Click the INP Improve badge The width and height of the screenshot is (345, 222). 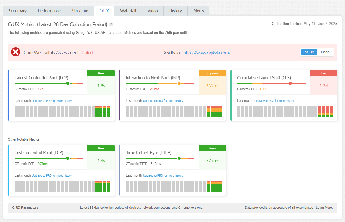212,73
